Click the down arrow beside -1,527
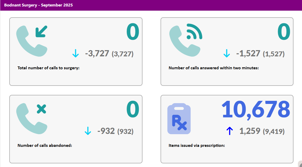The height and width of the screenshot is (167, 302). [x=226, y=54]
